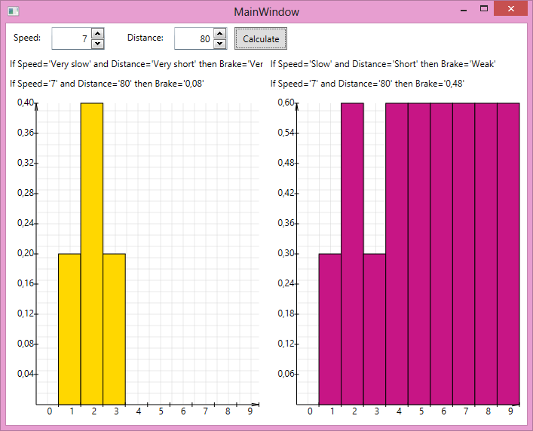Viewport: 533px width, 431px height.
Task: Increase Distance using the up arrow
Action: (x=219, y=33)
